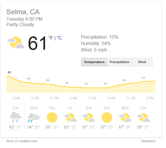Select Monday's partly cloudy forecast icon
The width and height of the screenshot is (166, 148).
125,117
